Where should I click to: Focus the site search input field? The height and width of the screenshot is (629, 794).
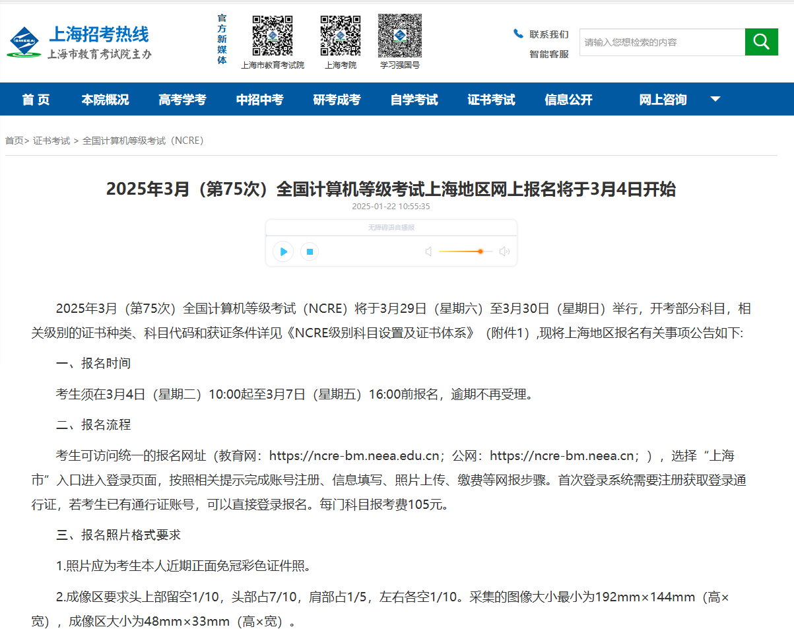tap(661, 42)
